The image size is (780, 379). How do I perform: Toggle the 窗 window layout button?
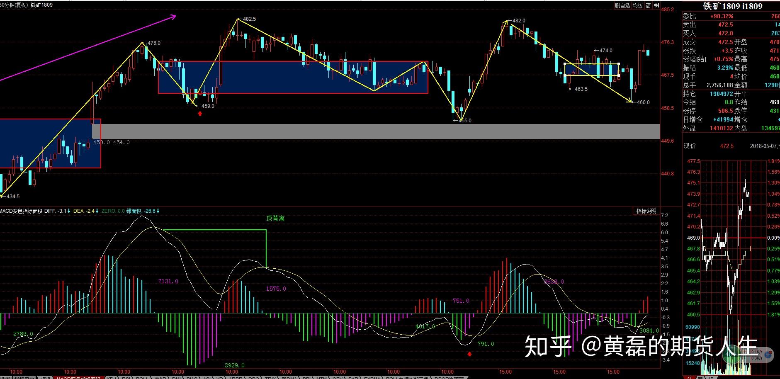pos(648,5)
